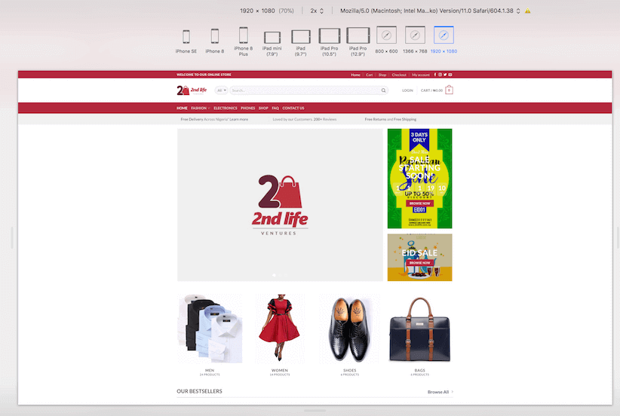Expand the All categories search dropdown
Screen dimensions: 620x416
click(x=222, y=90)
